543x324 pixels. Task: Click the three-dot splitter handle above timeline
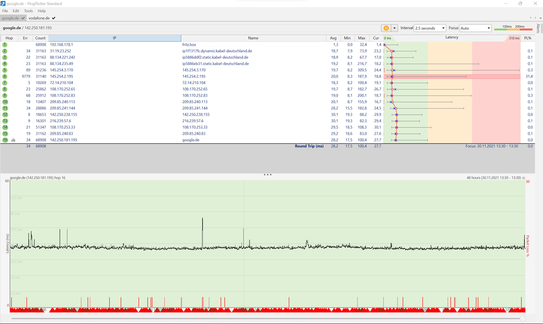pyautogui.click(x=267, y=175)
